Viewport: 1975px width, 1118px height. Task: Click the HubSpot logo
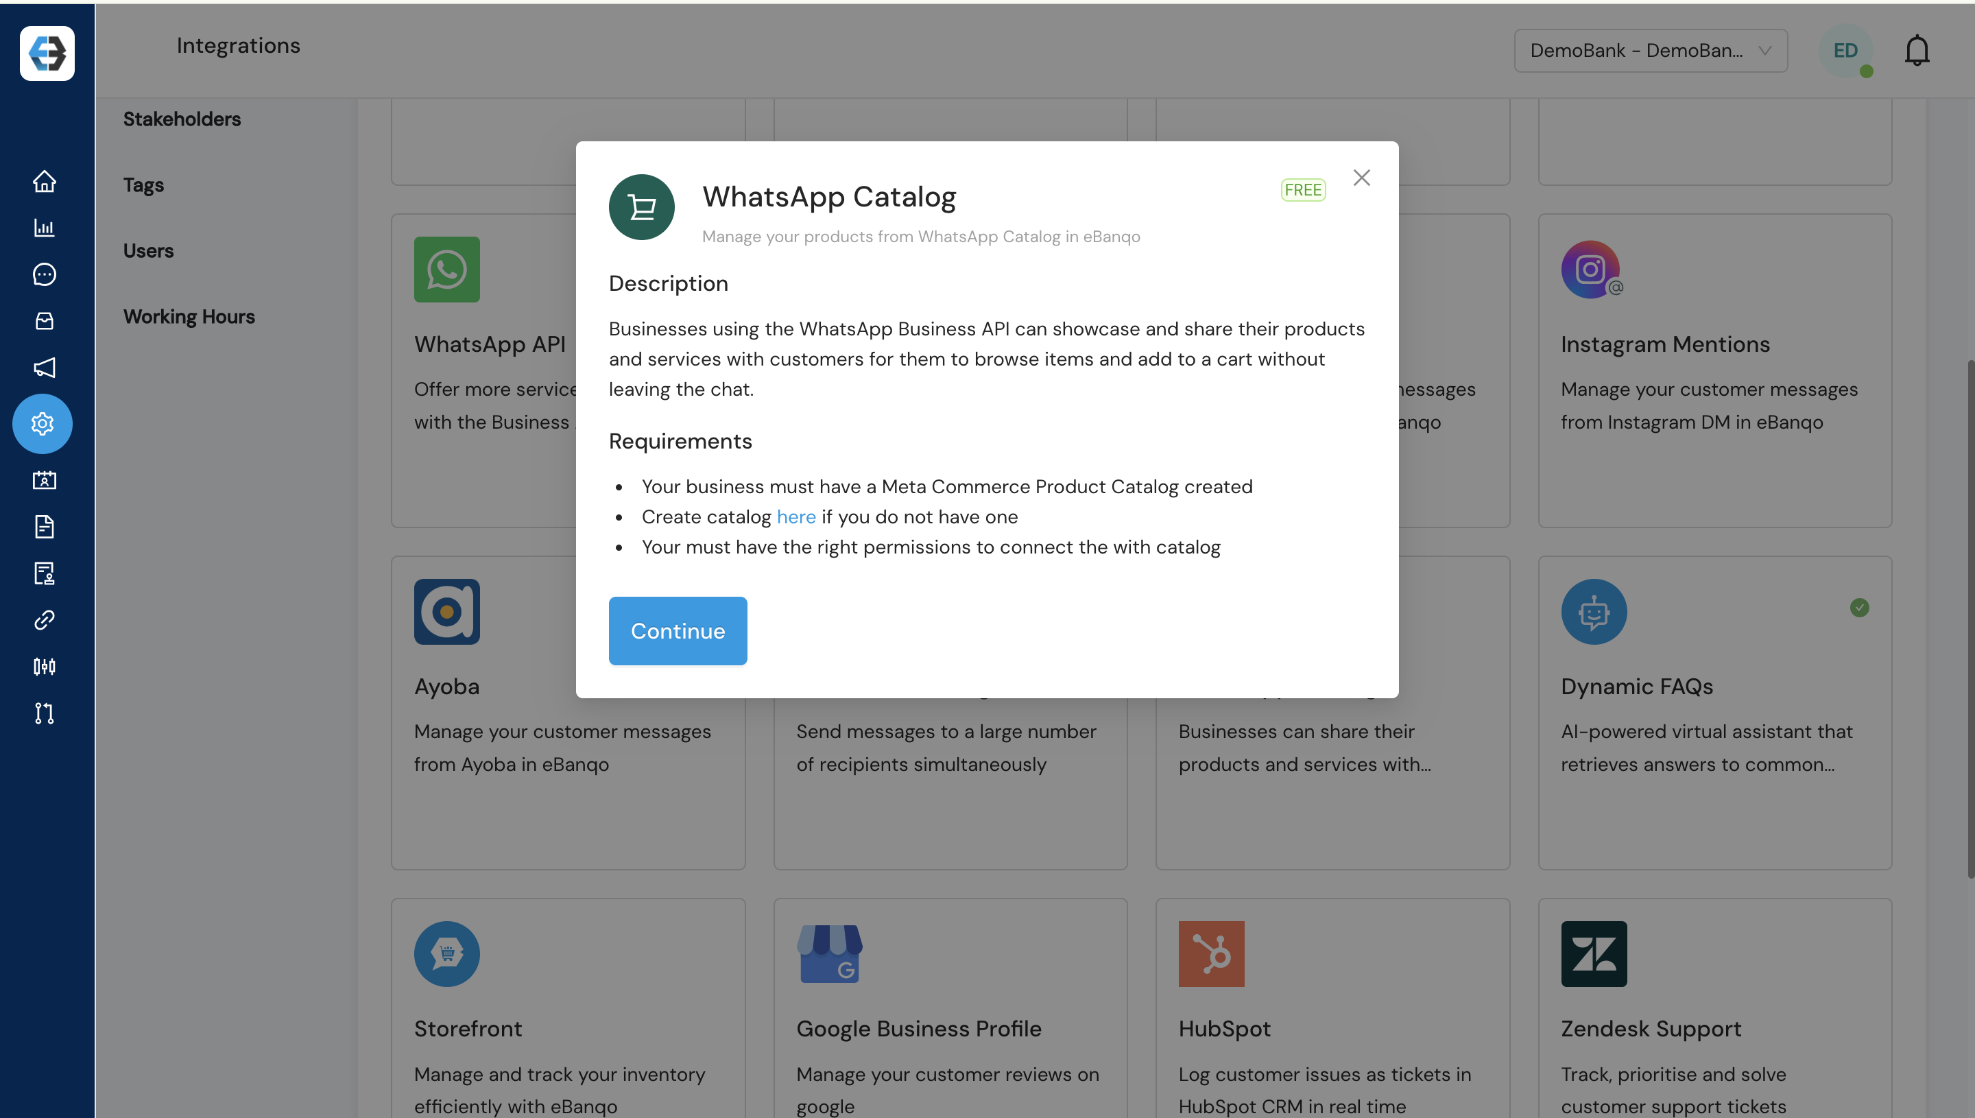click(x=1211, y=953)
